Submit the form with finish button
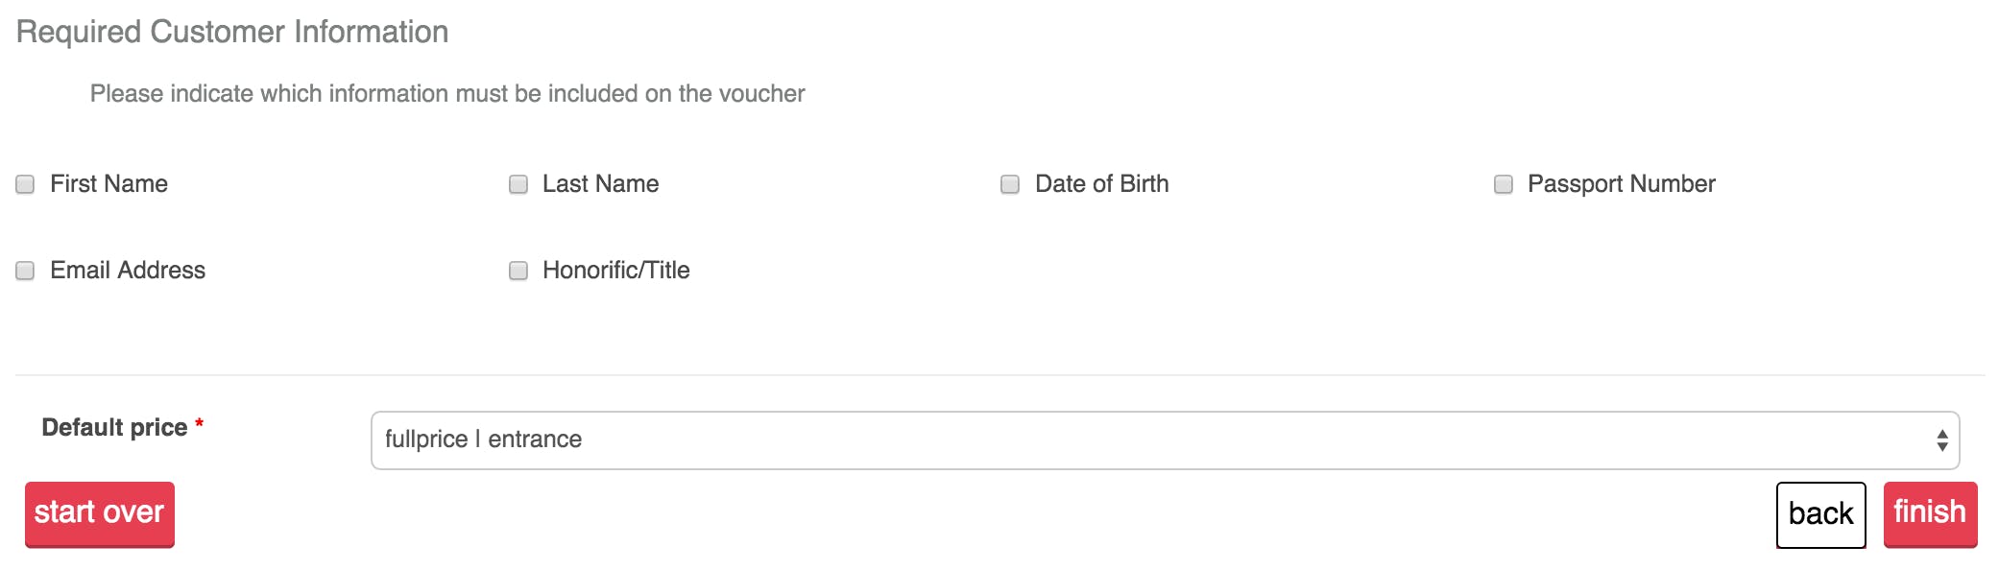The height and width of the screenshot is (570, 1999). point(1930,514)
